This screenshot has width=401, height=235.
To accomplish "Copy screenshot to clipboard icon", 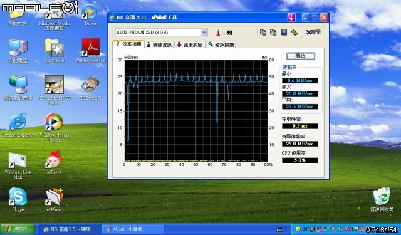I will [x=273, y=32].
